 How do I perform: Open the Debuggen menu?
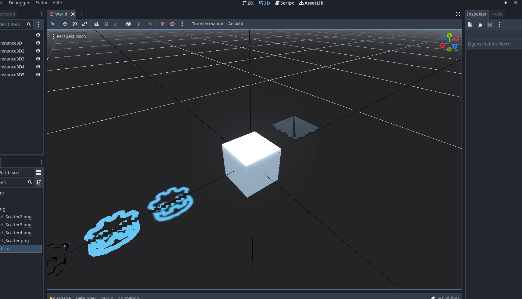pos(19,3)
